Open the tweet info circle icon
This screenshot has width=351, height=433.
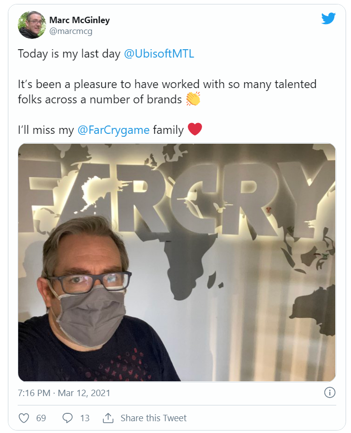point(330,393)
